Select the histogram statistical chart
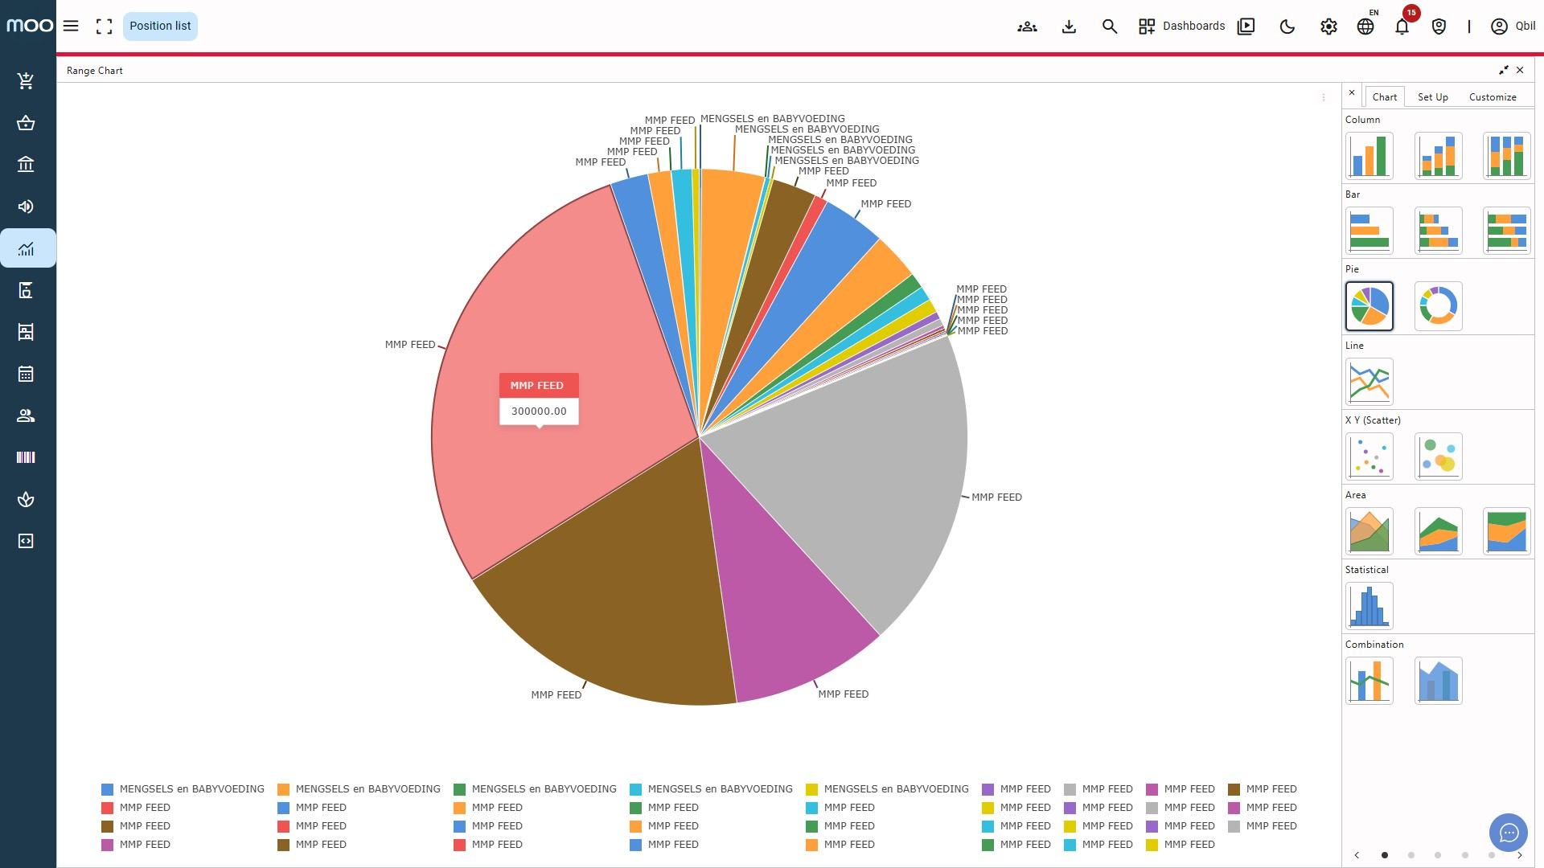 click(x=1369, y=606)
